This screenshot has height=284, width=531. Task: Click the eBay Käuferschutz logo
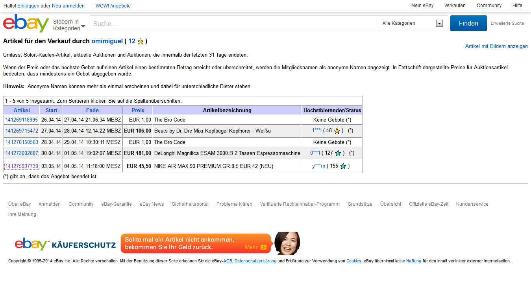click(65, 244)
